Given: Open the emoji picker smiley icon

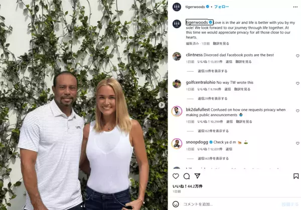Looking at the screenshot, I should click(x=176, y=204).
